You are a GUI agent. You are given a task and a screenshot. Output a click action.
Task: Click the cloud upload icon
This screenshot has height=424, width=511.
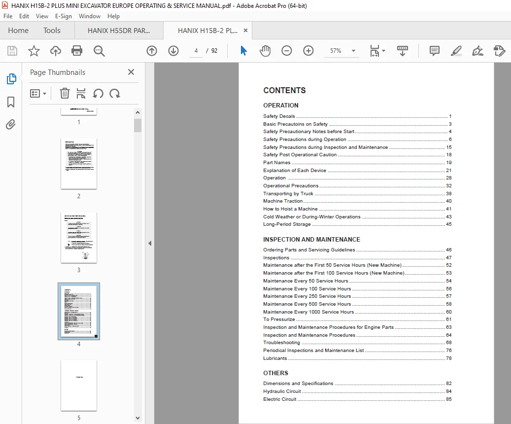tap(55, 51)
